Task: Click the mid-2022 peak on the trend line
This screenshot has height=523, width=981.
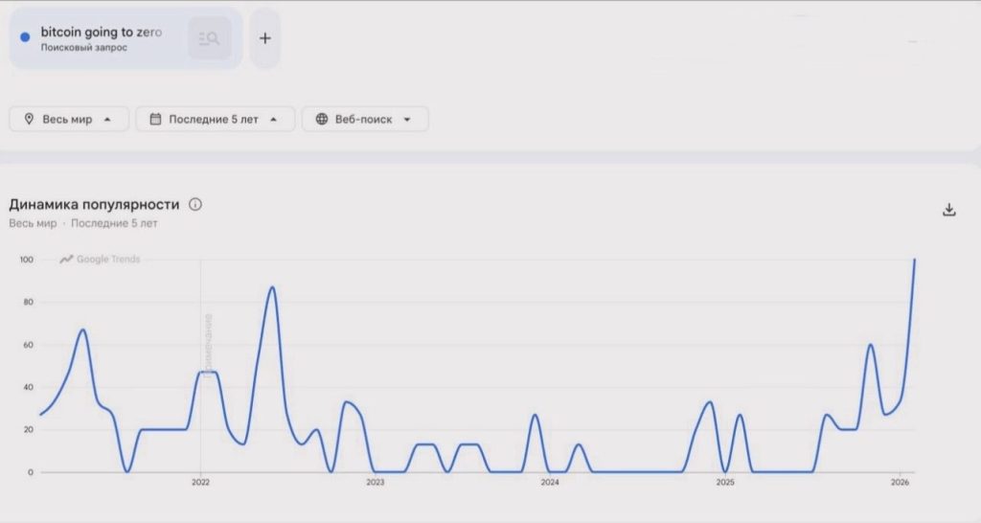Action: tap(273, 287)
